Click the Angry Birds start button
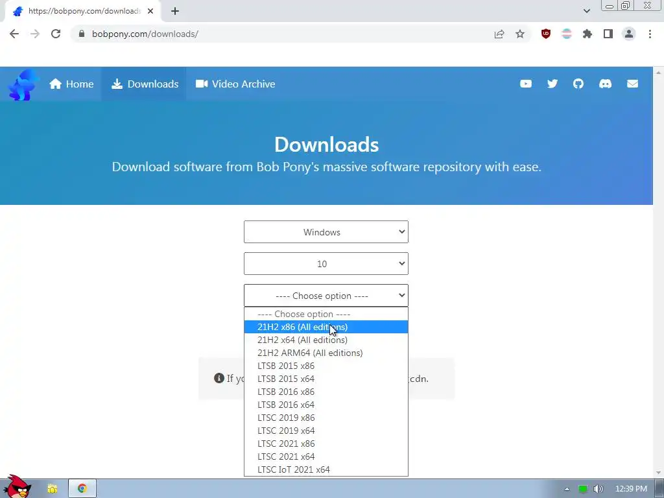The width and height of the screenshot is (664, 498). coord(17,487)
